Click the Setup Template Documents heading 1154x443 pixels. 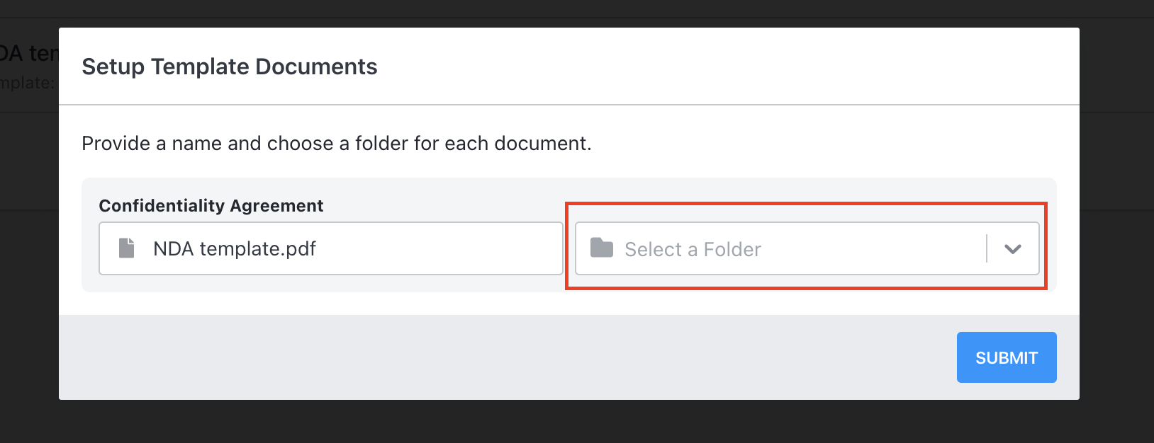(x=230, y=67)
